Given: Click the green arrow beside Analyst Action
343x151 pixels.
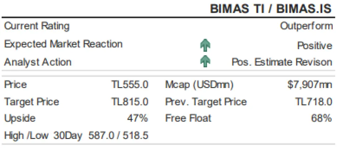Looking at the screenshot, I should coord(205,62).
